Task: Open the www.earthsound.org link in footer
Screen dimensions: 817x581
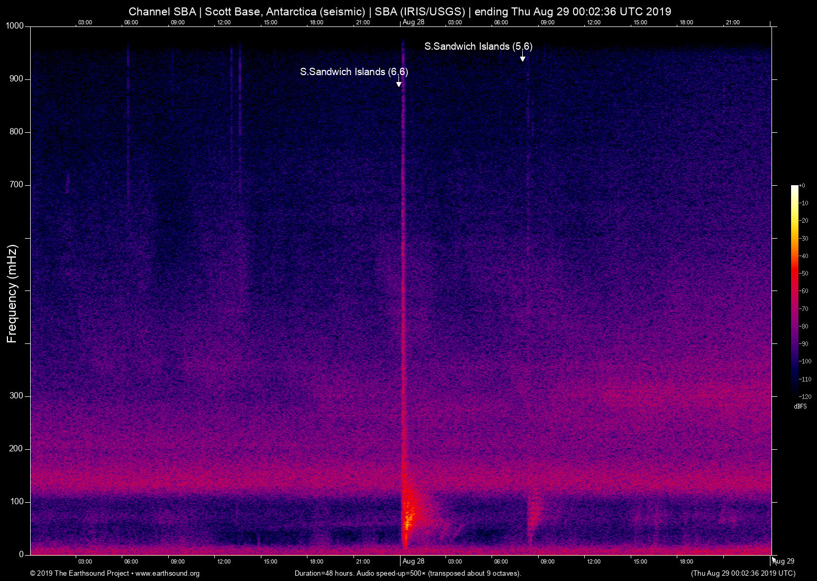Action: tap(167, 574)
